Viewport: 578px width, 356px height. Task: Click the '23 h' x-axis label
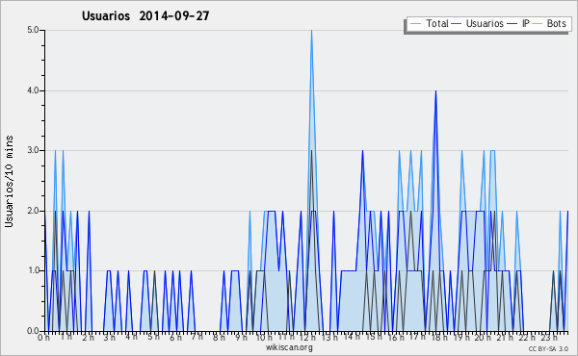(x=549, y=337)
